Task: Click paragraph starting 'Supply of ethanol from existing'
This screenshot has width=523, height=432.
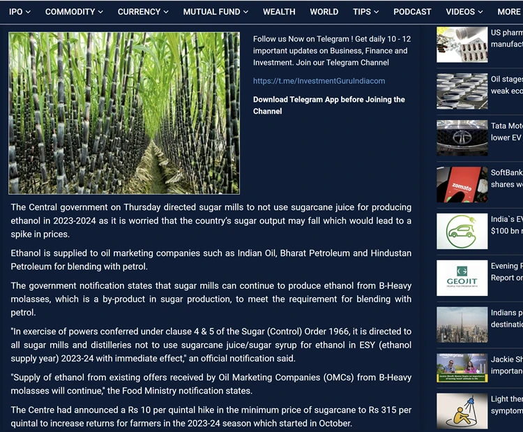Action: pyautogui.click(x=211, y=384)
